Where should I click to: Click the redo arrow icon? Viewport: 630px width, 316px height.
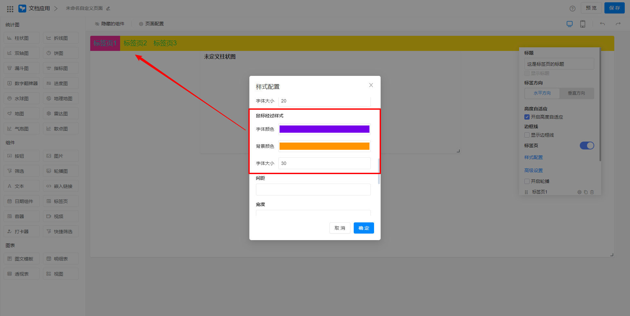click(618, 24)
